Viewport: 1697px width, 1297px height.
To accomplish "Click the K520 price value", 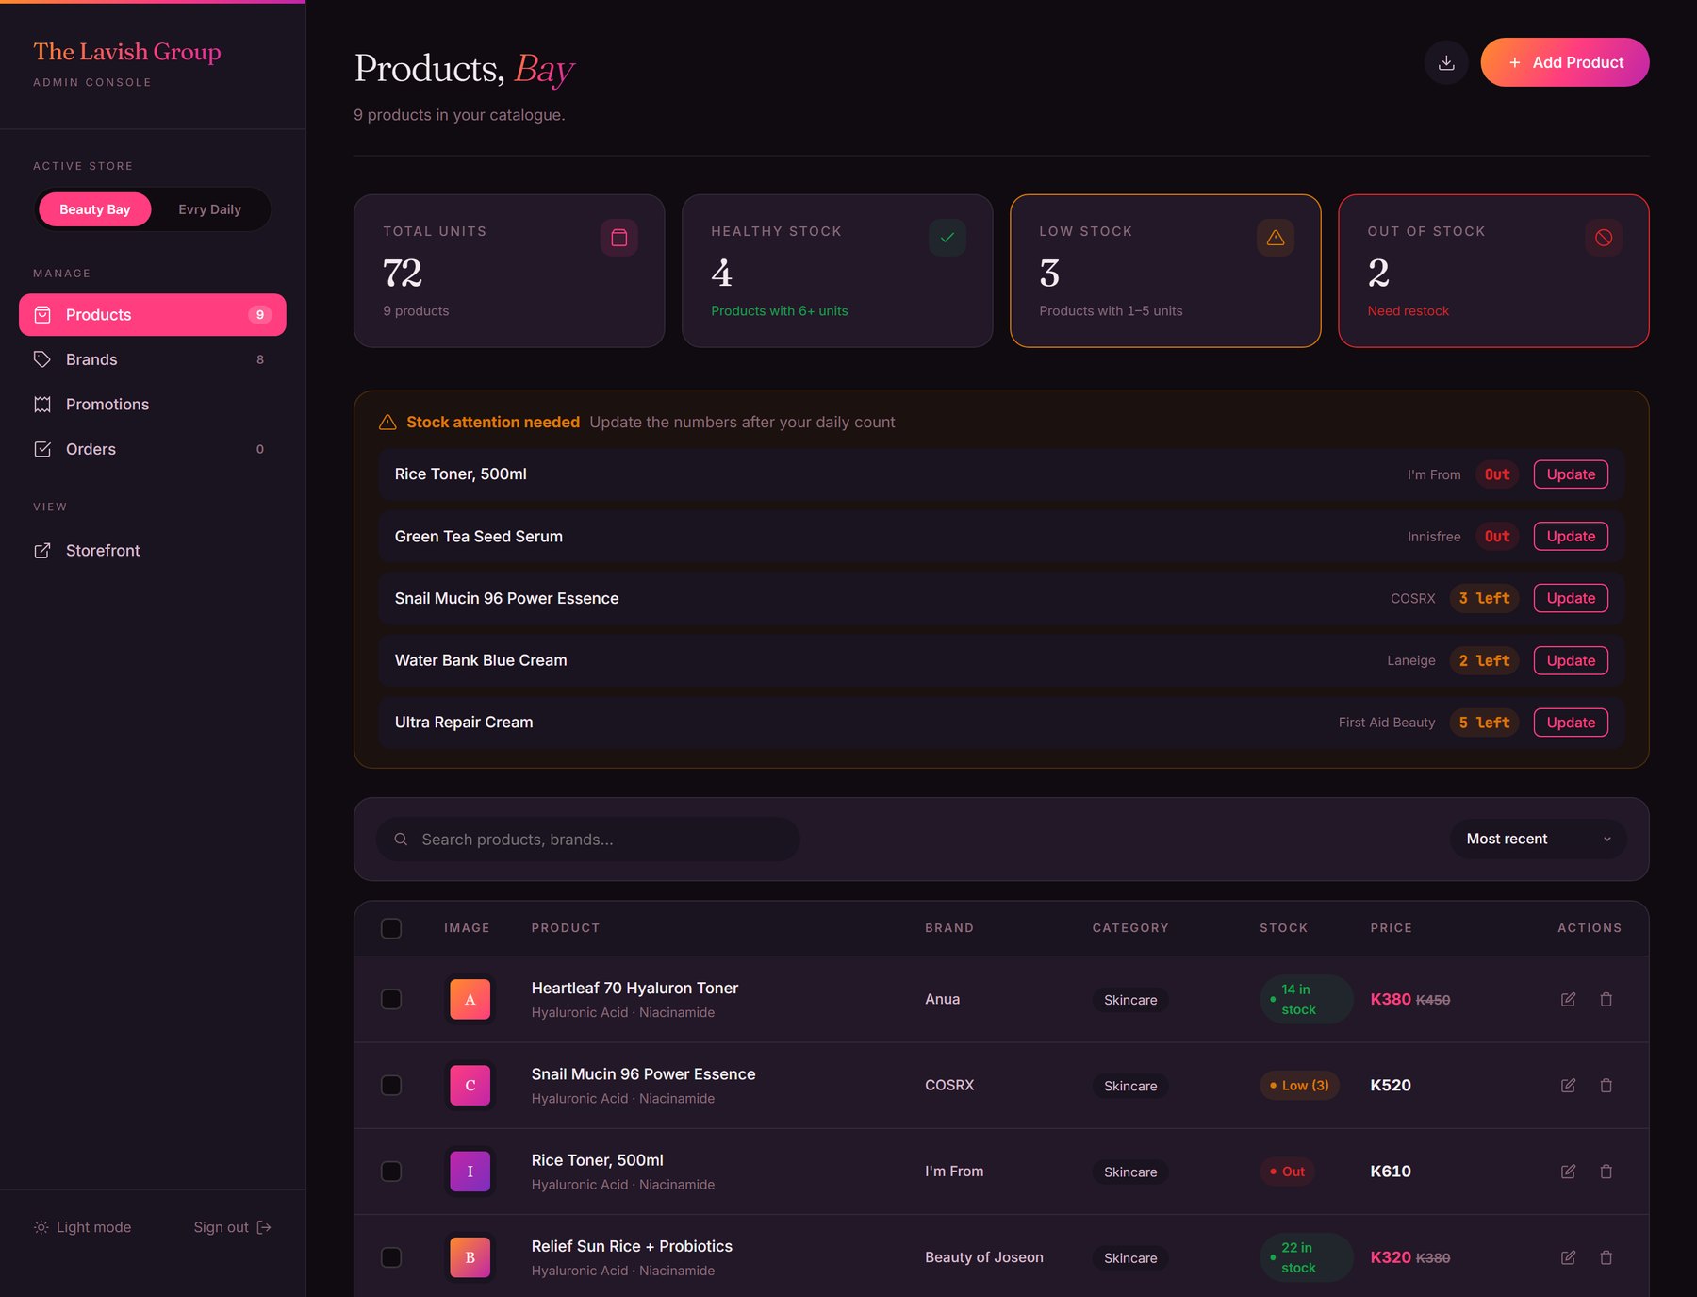I will 1391,1086.
